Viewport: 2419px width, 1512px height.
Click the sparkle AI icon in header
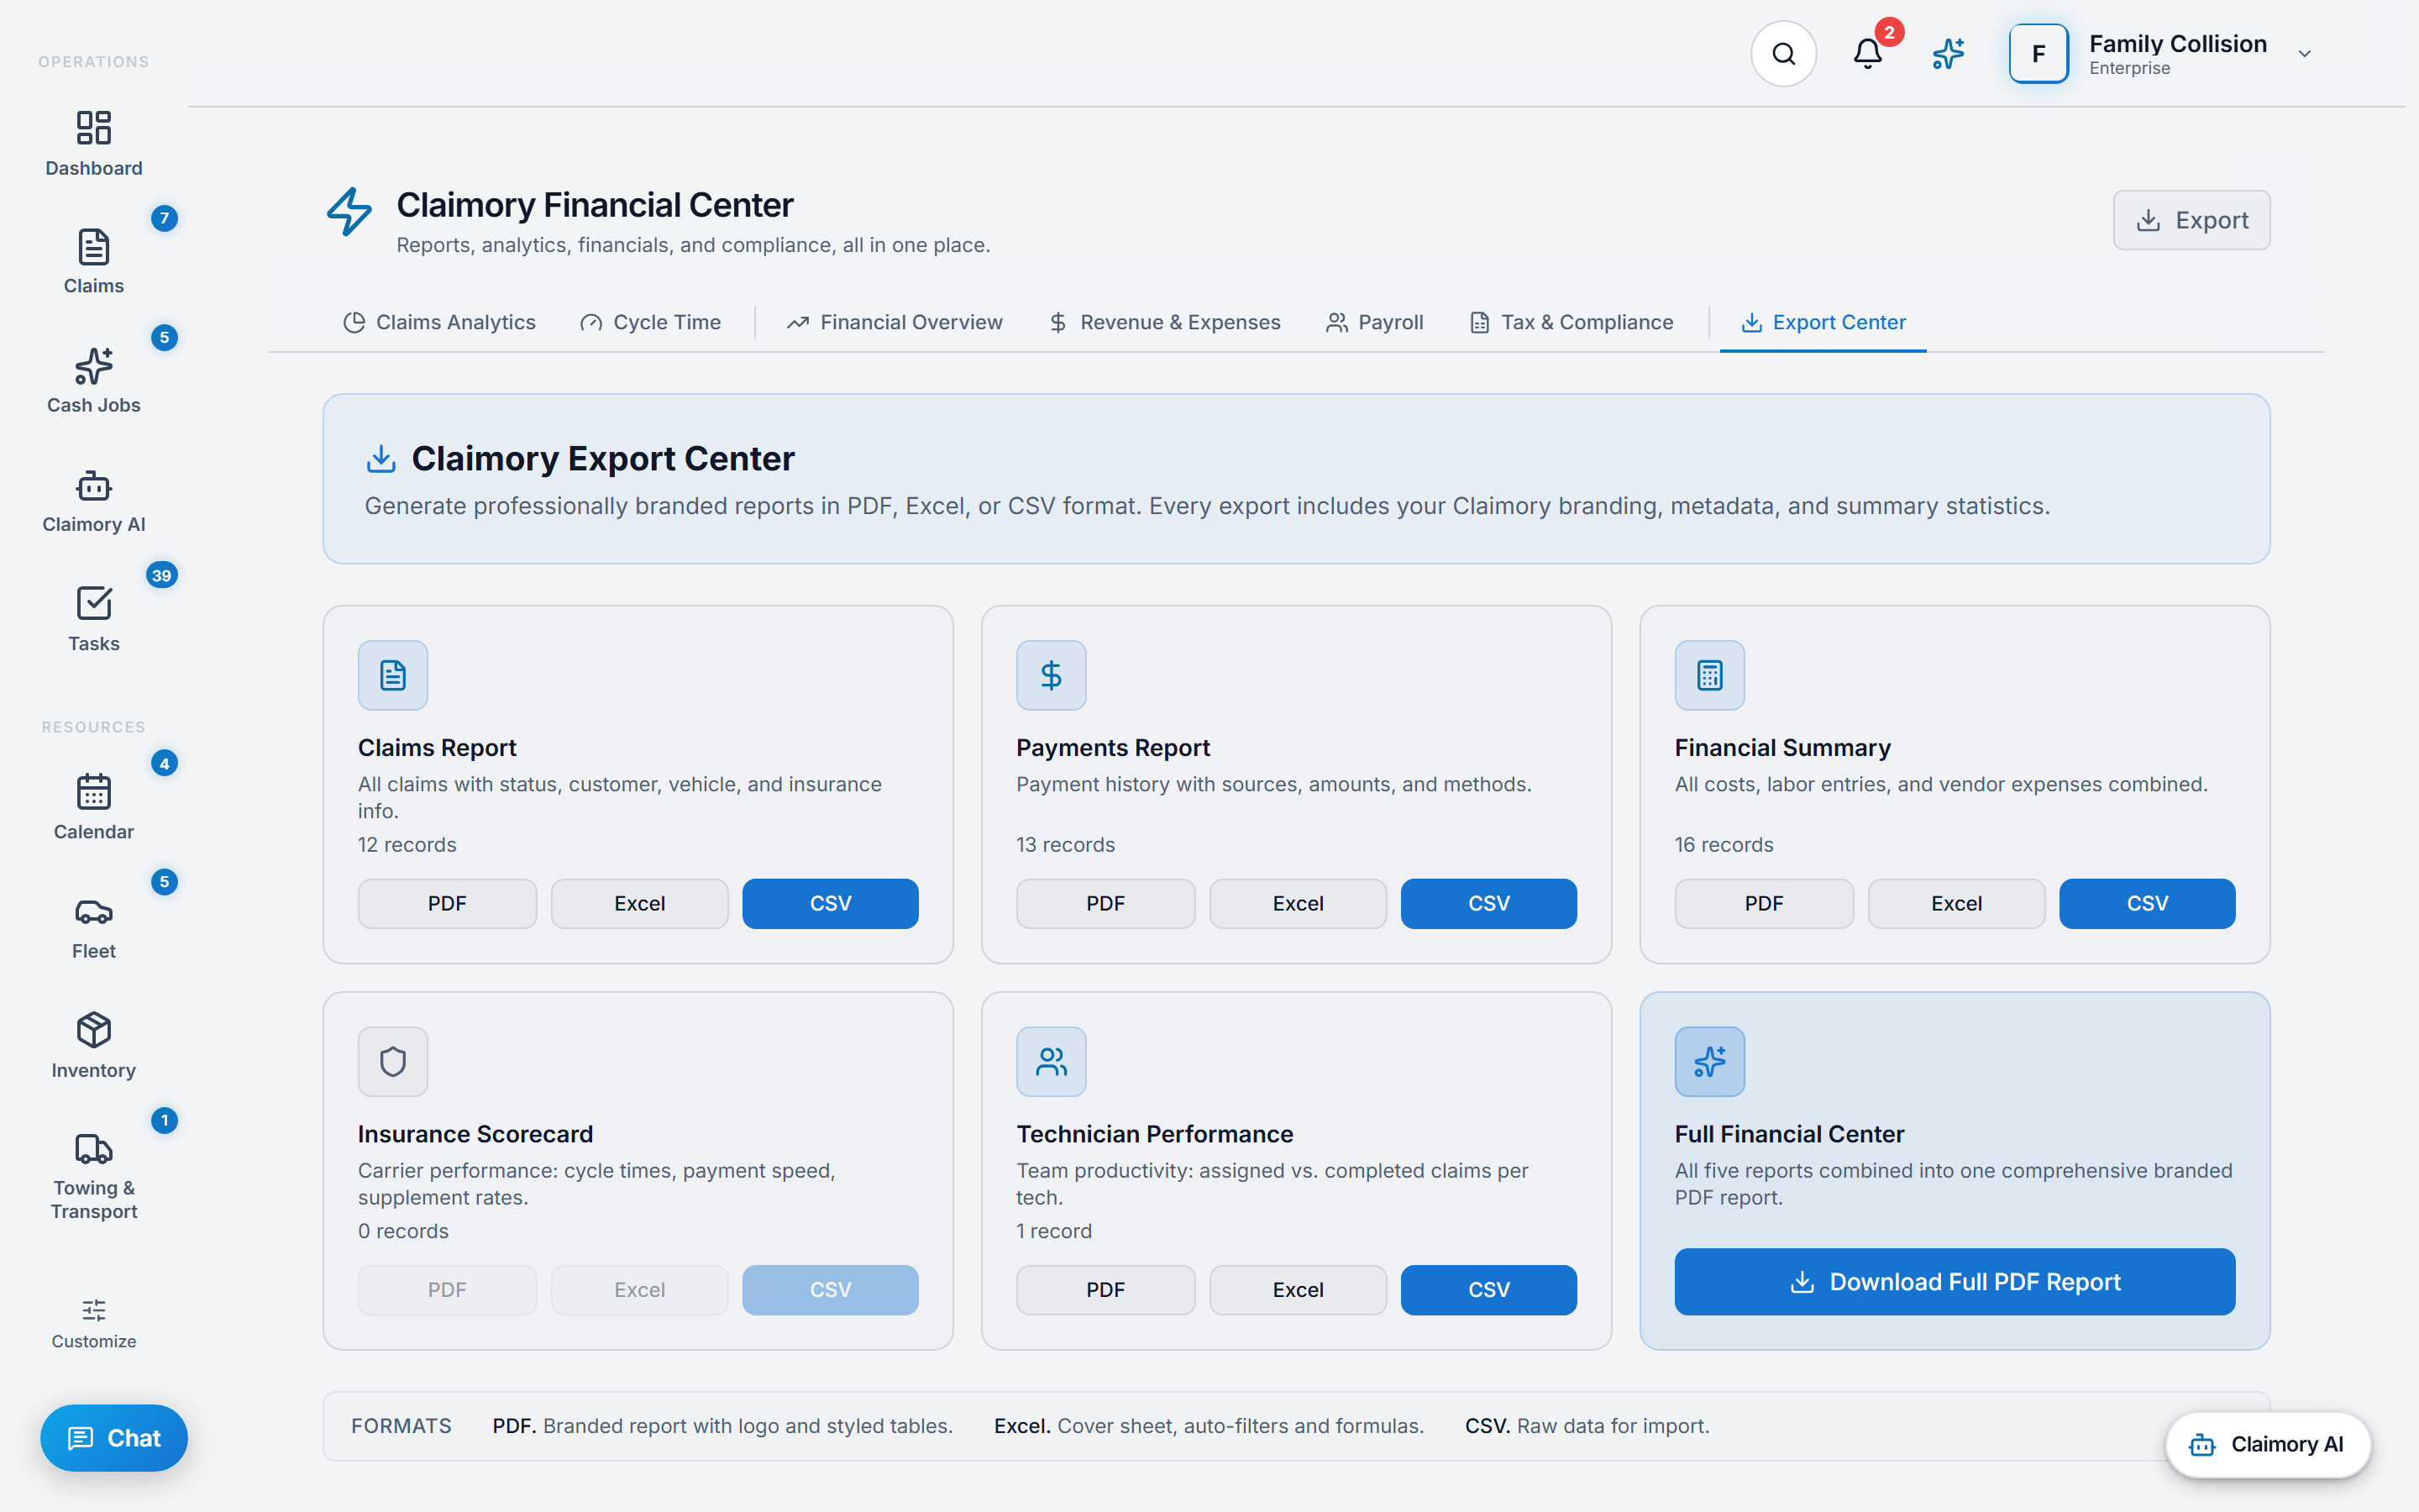point(1948,54)
